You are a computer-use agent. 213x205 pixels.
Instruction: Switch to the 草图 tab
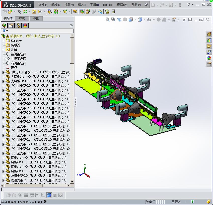[x=36, y=19]
